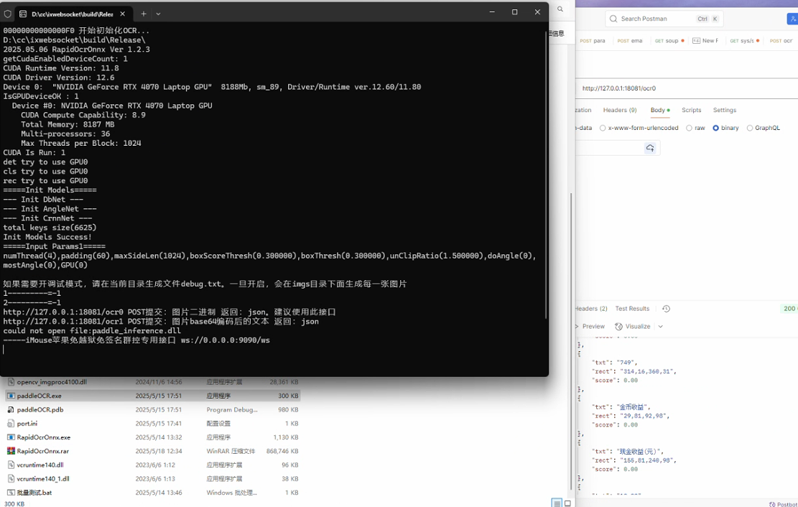798x507 pixels.
Task: Click Test Results in the response pane
Action: coord(632,308)
